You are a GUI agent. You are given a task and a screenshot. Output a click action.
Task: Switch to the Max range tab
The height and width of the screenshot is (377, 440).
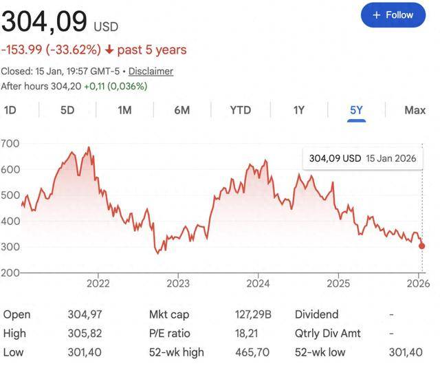pyautogui.click(x=415, y=110)
